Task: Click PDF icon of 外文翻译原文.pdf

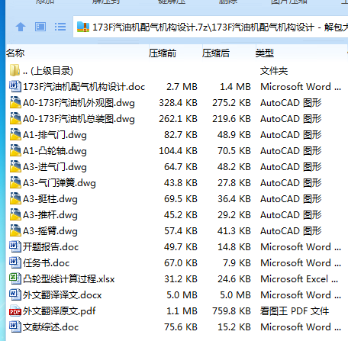Action: pyautogui.click(x=15, y=310)
